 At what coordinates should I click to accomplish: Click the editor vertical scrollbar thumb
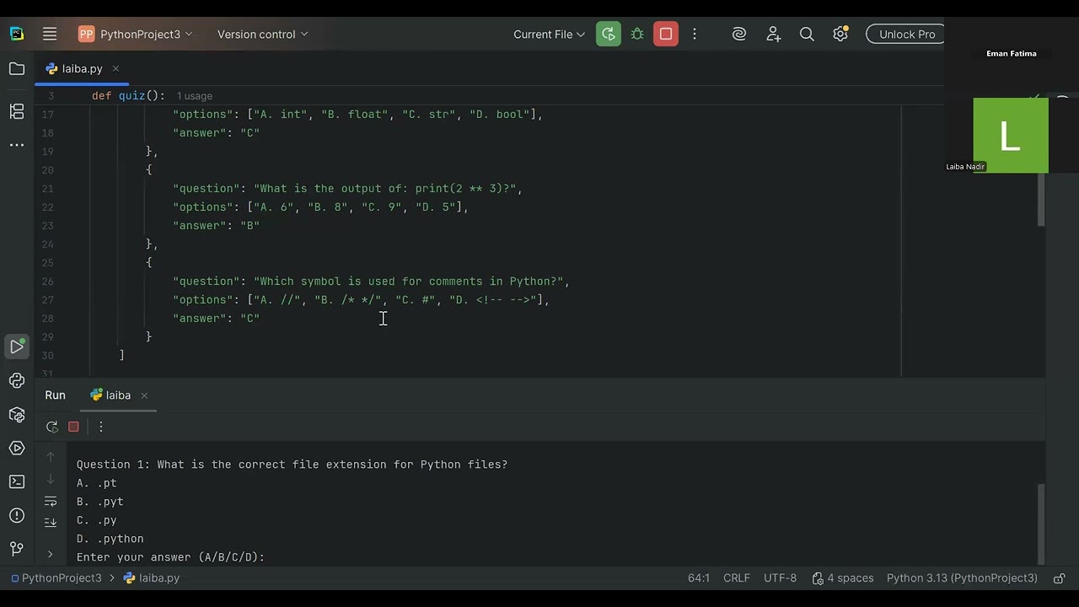click(x=1041, y=201)
